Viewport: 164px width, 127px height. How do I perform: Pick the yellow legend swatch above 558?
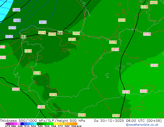tap(55, 124)
